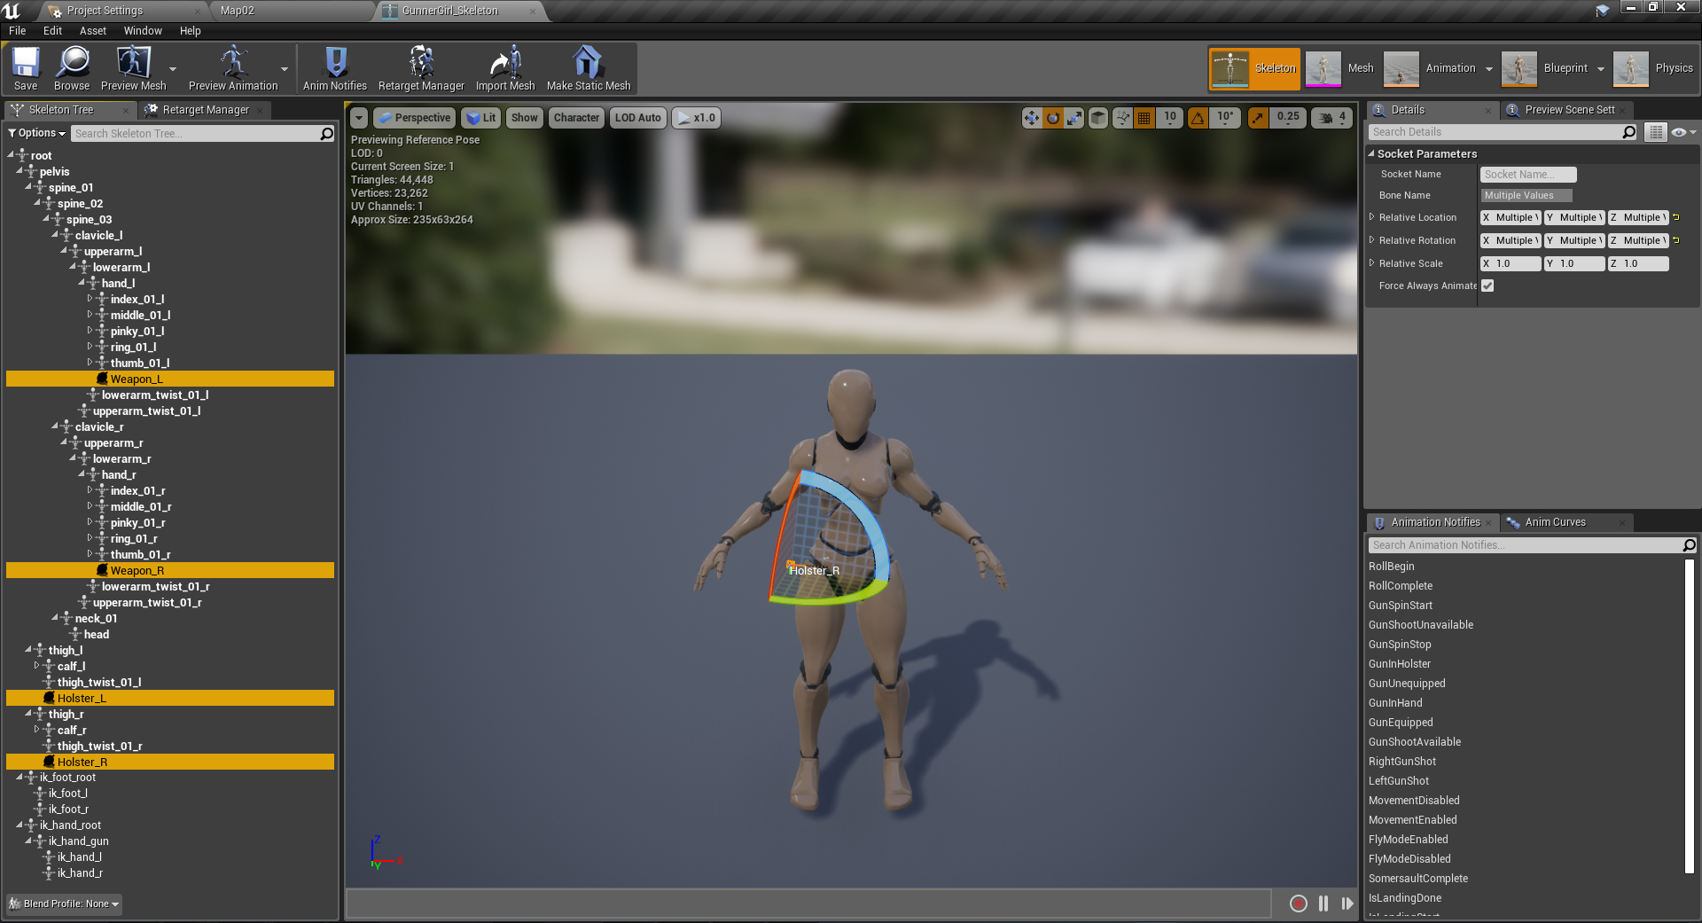1702x923 pixels.
Task: Reset Relative Location to default arrow
Action: pyautogui.click(x=1676, y=217)
